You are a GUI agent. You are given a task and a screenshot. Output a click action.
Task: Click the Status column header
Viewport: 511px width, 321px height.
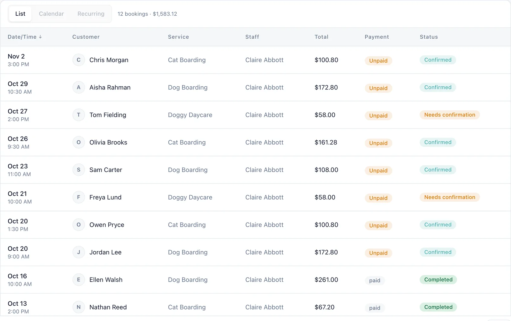429,37
